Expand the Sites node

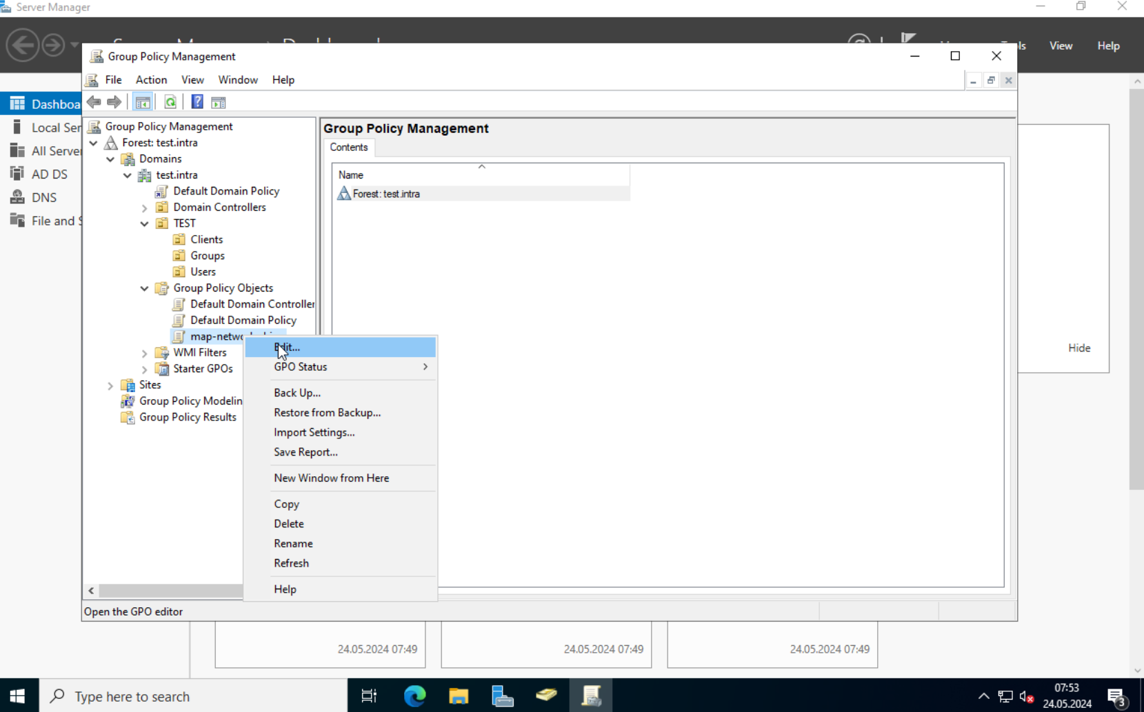pyautogui.click(x=110, y=385)
